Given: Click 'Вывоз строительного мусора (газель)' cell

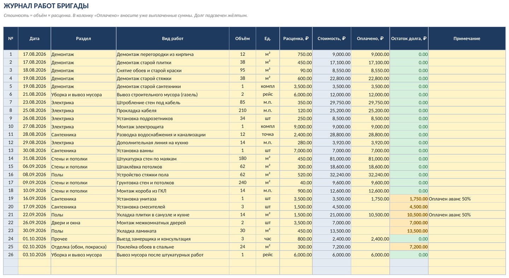Looking at the screenshot, I should point(172,94).
